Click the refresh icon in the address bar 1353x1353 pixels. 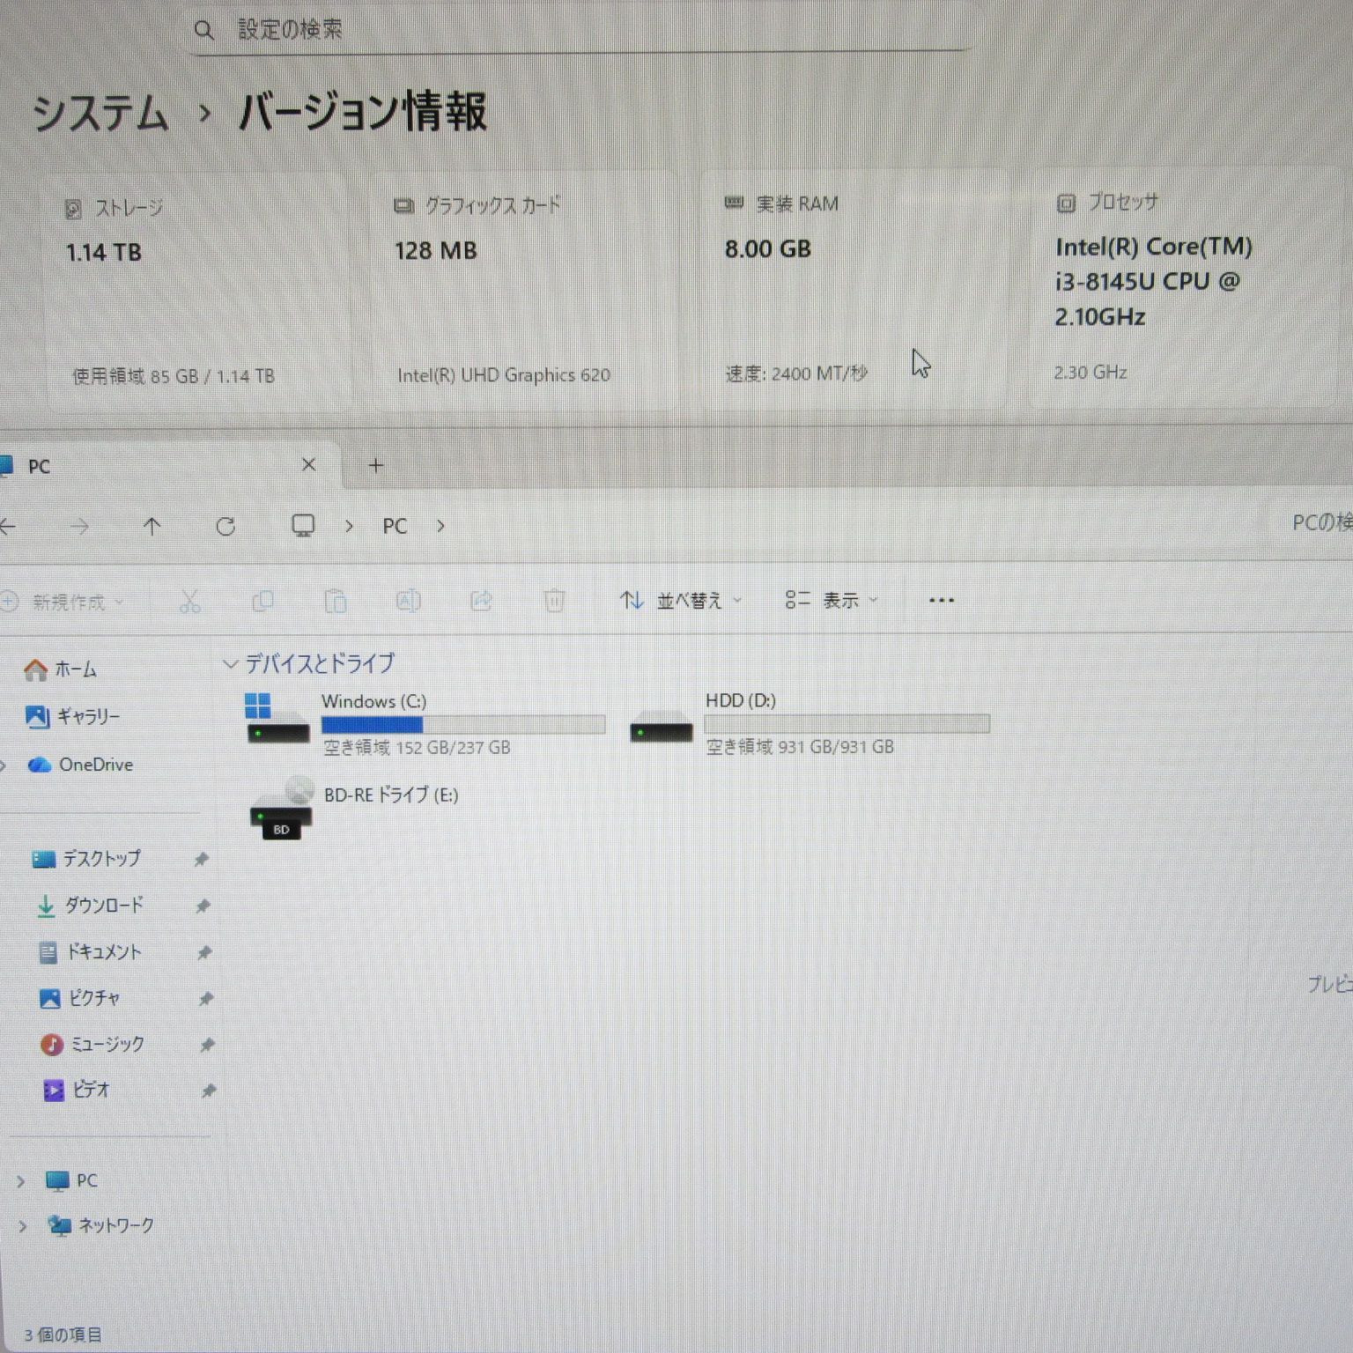[226, 526]
